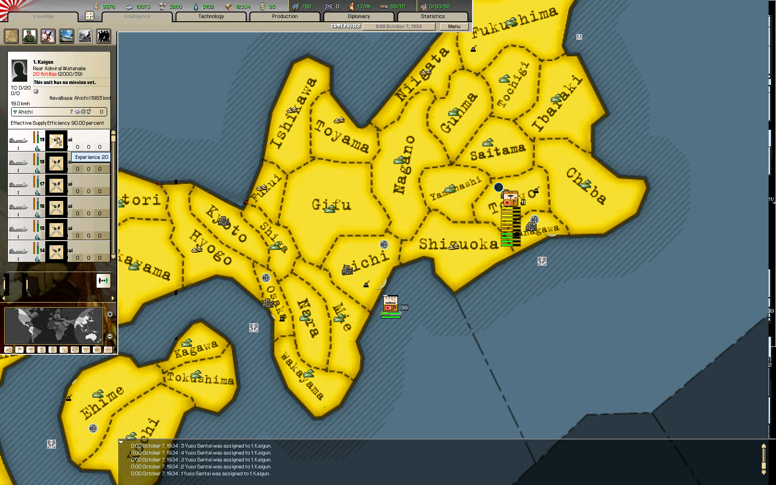Expand the panel with the cross-arrows tab
The image size is (776, 485).
[91, 15]
